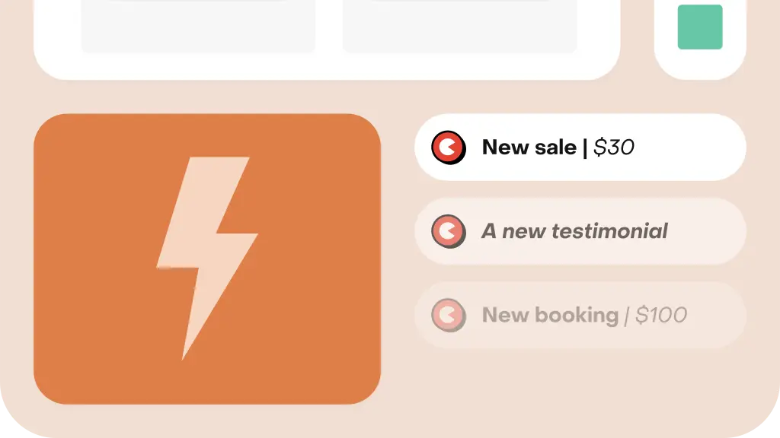780x438 pixels.
Task: Click the $30 sale amount
Action: click(614, 148)
